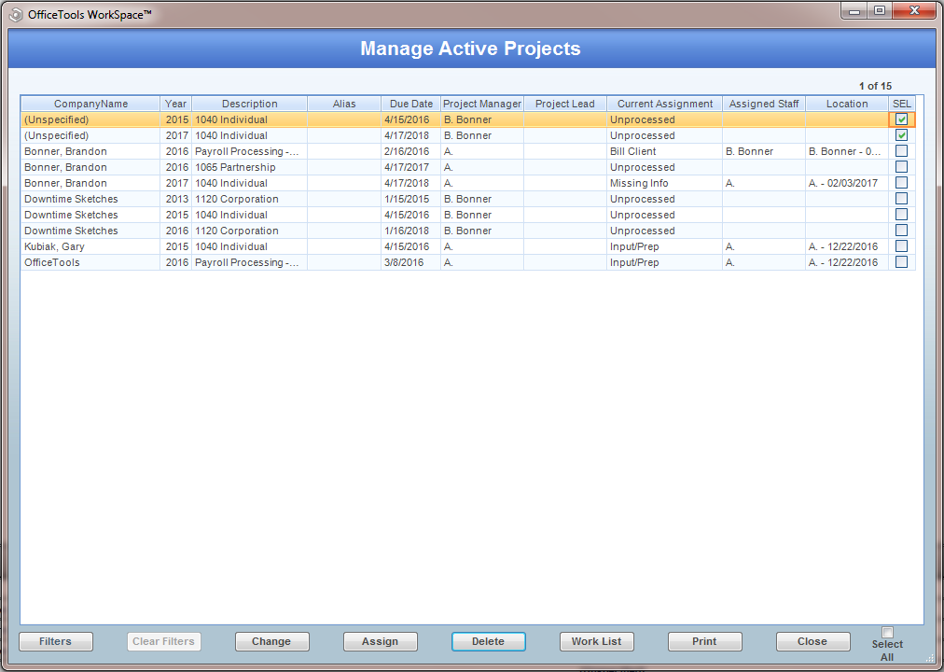
Task: Close the window with the red X
Action: click(914, 11)
